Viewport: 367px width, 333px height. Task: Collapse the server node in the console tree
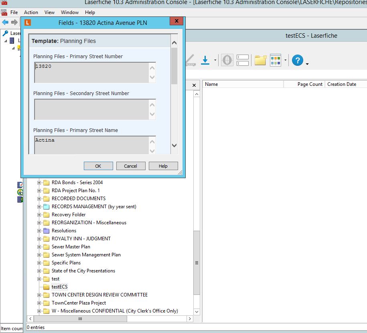click(6, 41)
